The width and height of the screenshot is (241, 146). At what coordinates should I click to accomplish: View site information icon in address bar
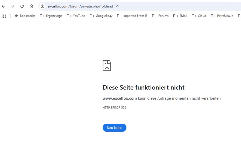click(x=42, y=6)
